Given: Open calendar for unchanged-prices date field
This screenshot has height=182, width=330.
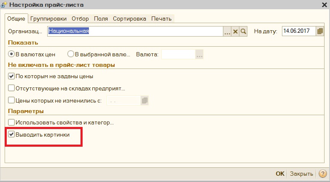Looking at the screenshot, I should tap(145, 100).
